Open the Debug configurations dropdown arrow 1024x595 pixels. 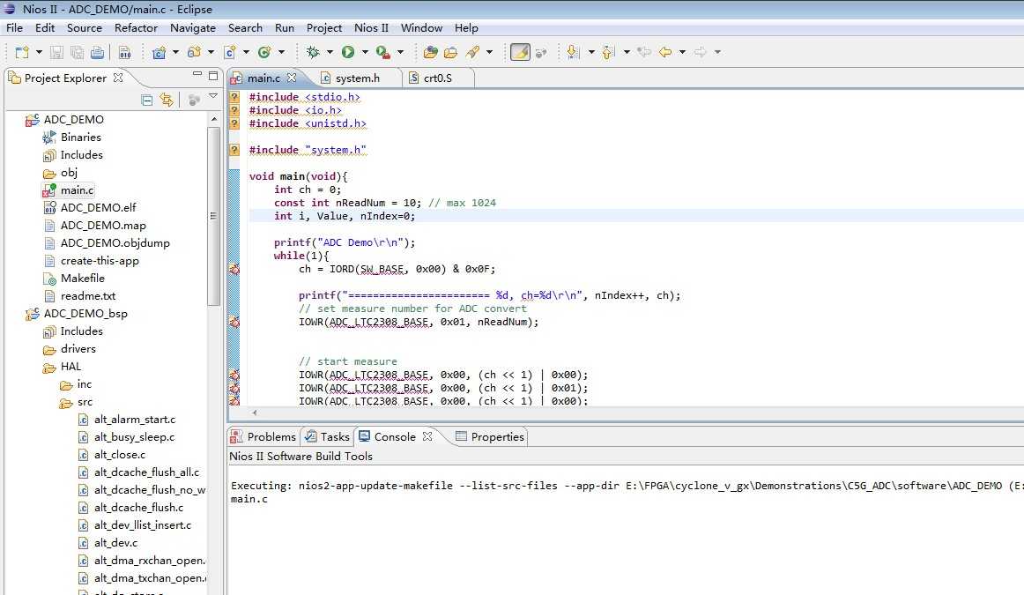330,52
